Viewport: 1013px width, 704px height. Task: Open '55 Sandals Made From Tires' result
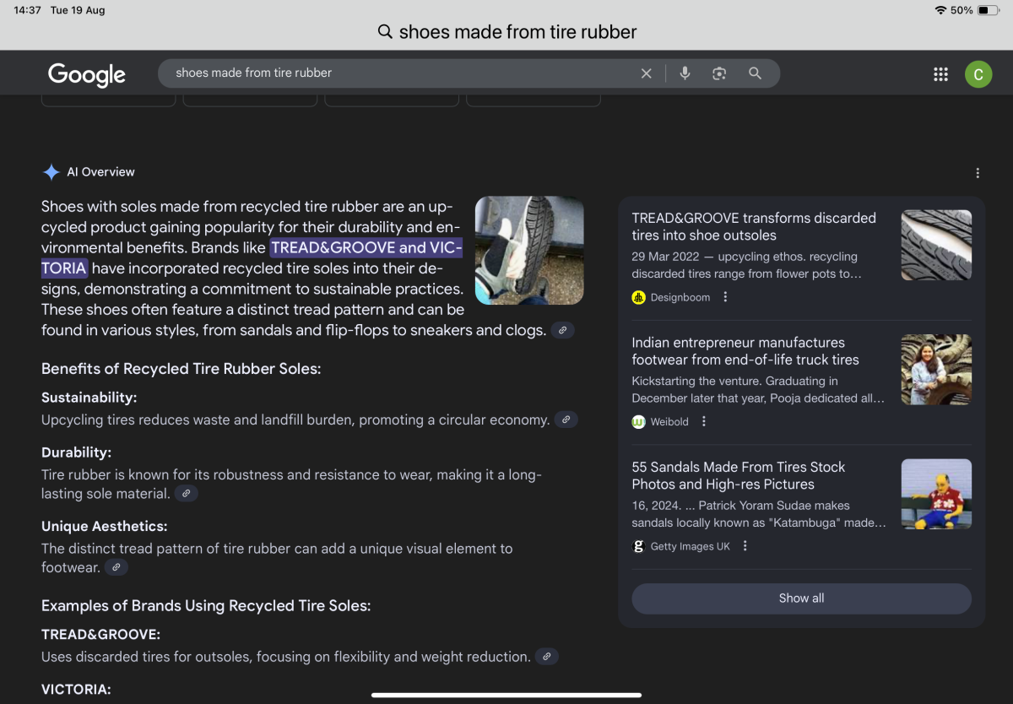click(739, 475)
